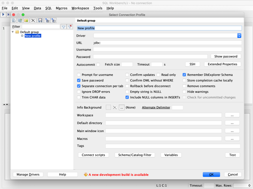Collapse the Default group tree node

pos(13,32)
